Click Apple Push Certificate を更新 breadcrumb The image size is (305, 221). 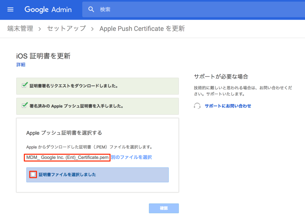[x=142, y=29]
